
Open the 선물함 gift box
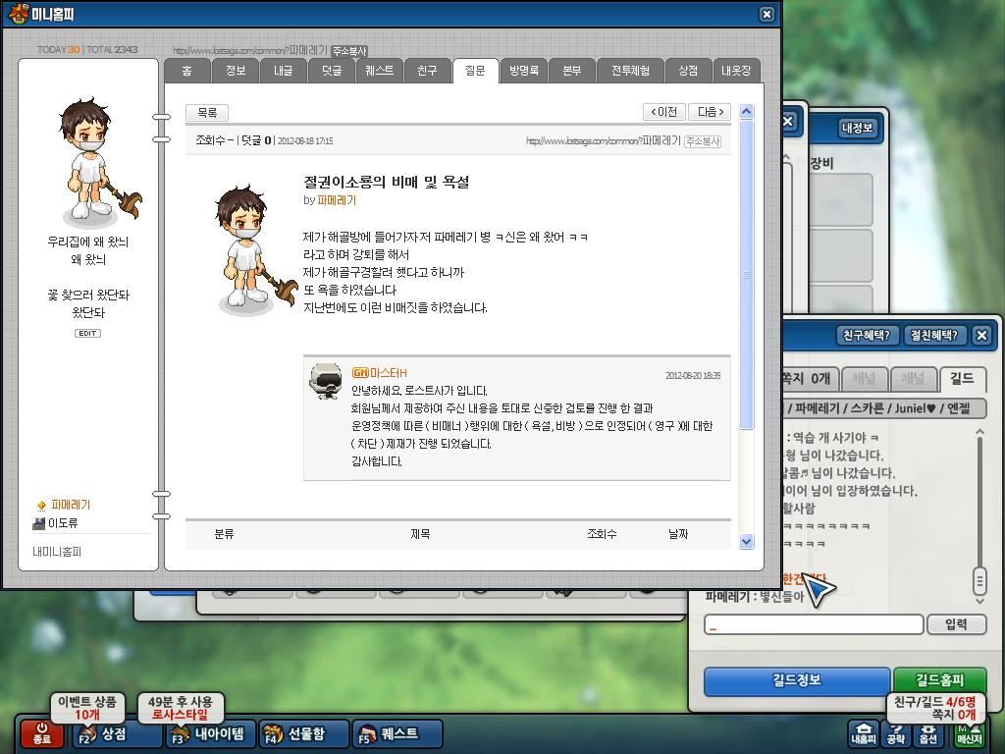(304, 734)
